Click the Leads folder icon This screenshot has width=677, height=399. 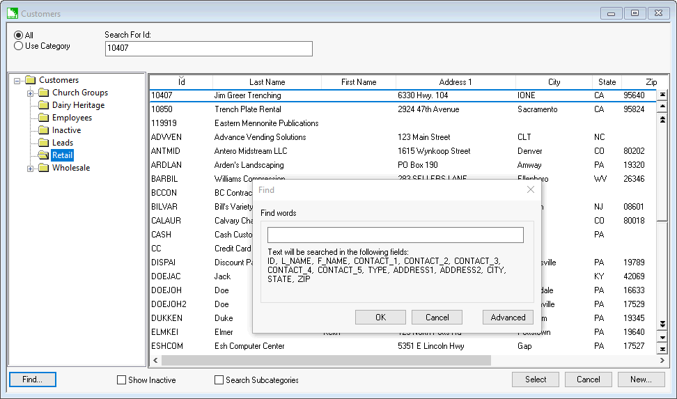(43, 143)
